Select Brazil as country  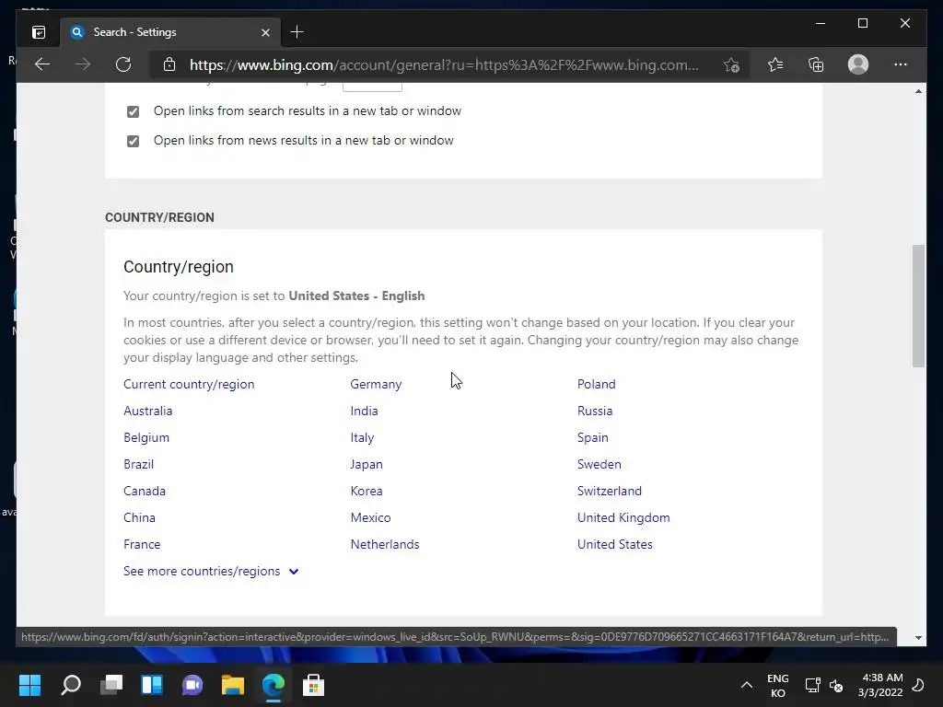(138, 464)
